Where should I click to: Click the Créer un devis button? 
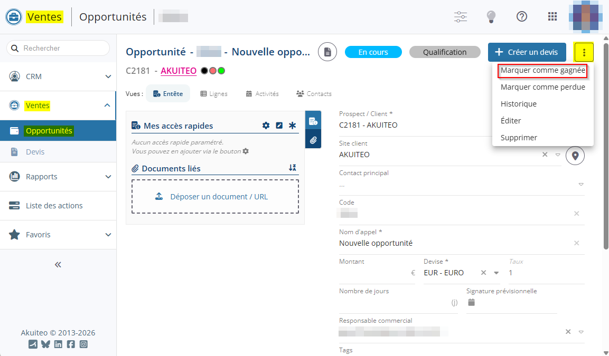coord(527,52)
